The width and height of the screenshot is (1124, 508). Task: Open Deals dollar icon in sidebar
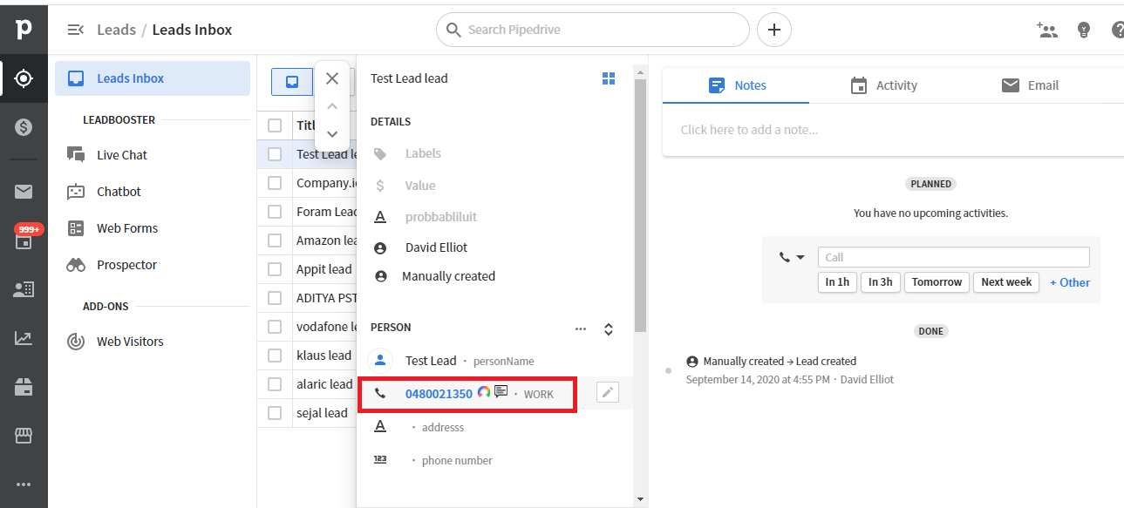click(24, 127)
